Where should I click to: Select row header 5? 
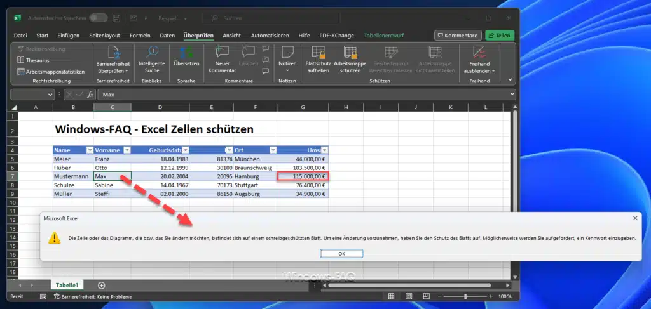[13, 159]
